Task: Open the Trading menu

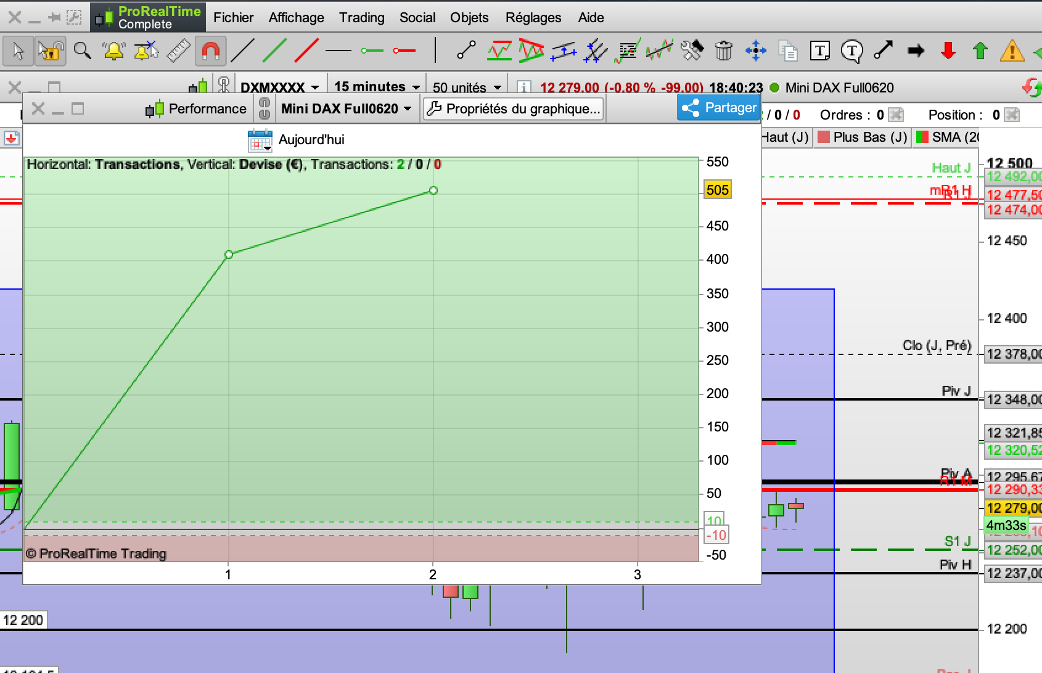Action: tap(362, 17)
